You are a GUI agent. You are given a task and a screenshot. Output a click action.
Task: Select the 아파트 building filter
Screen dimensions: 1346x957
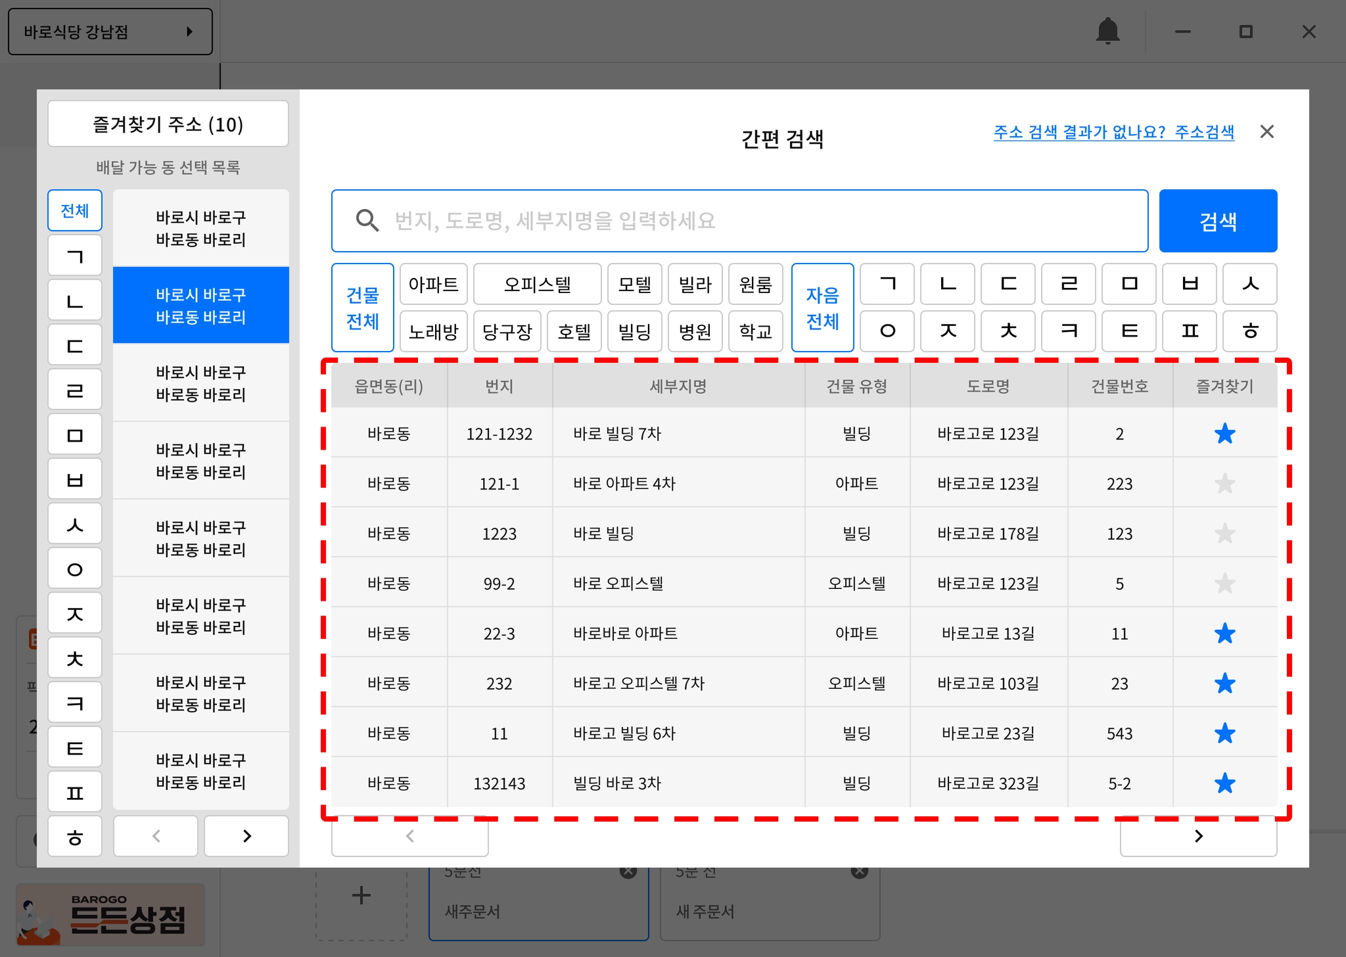click(x=433, y=284)
